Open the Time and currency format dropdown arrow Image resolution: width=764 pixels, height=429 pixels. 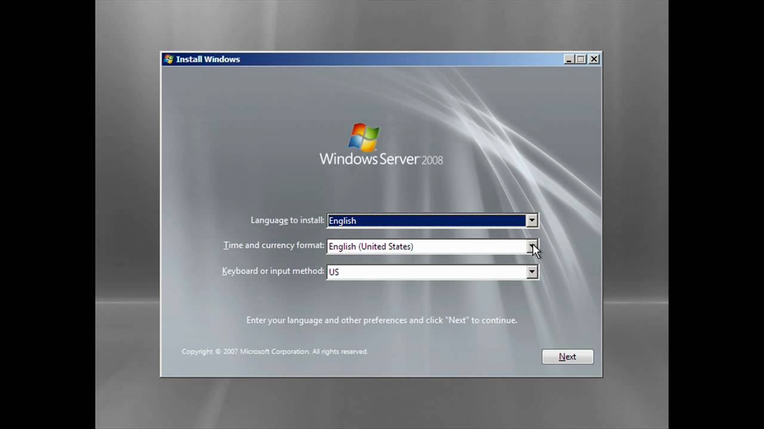(531, 246)
